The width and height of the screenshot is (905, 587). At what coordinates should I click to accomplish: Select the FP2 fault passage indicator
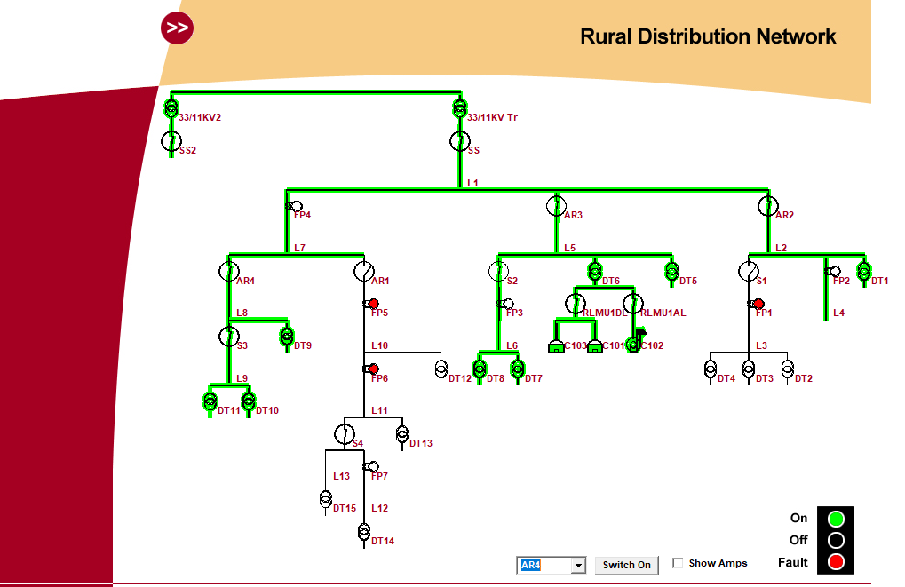coord(833,271)
